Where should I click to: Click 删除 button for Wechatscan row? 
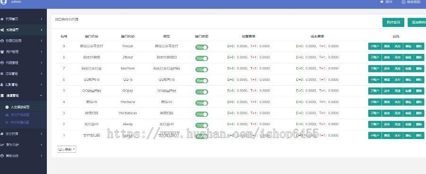click(419, 113)
